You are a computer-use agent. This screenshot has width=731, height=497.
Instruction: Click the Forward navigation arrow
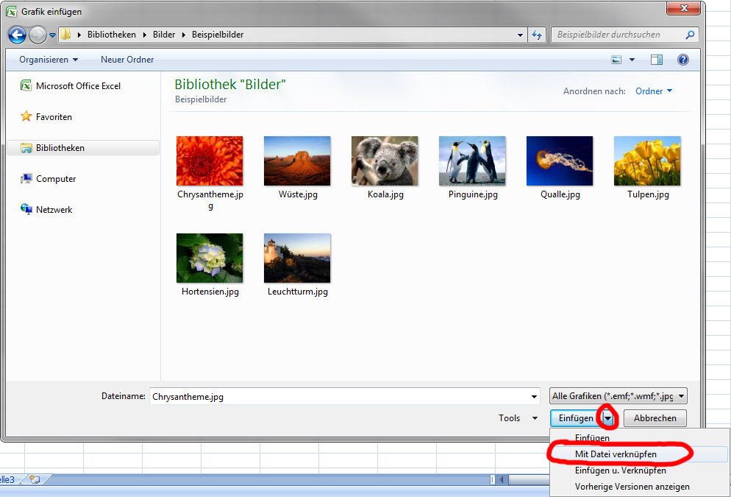click(36, 35)
